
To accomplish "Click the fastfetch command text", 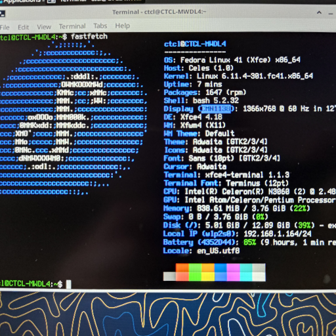I will 89,36.
